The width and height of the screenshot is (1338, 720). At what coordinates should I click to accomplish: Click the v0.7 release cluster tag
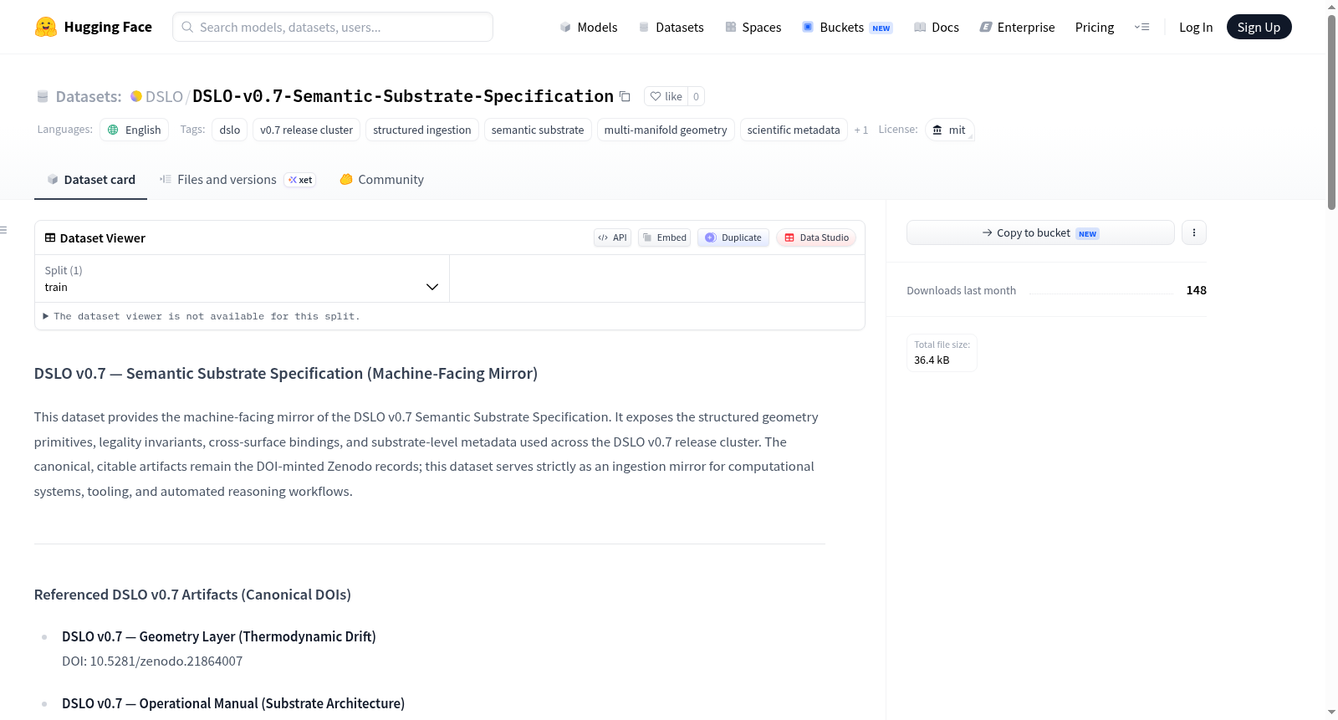pos(306,130)
